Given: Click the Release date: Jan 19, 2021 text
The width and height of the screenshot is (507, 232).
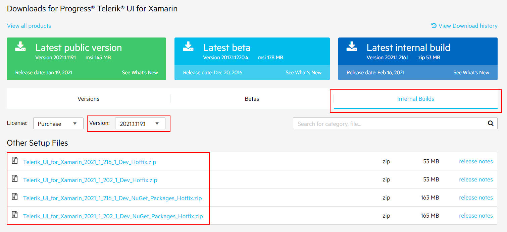Looking at the screenshot, I should [x=44, y=72].
